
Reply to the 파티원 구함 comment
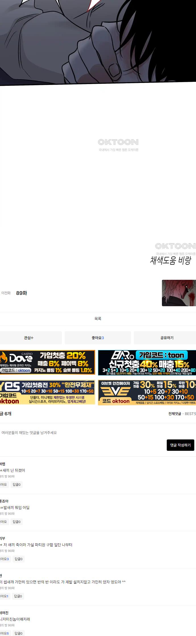18,559
